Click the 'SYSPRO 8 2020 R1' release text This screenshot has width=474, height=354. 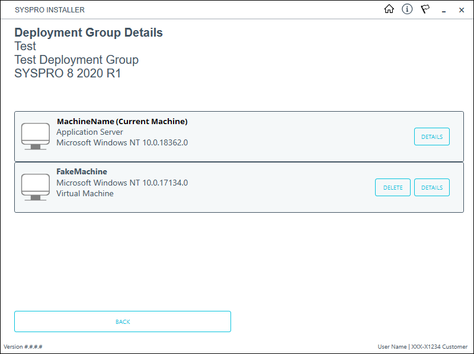pos(68,73)
